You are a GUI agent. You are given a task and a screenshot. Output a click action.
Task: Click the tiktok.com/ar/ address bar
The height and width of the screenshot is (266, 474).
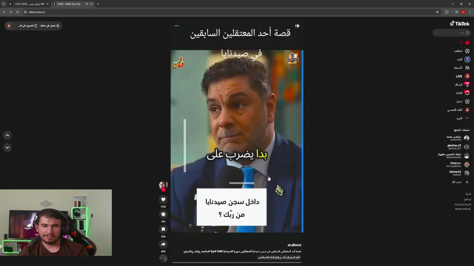click(231, 12)
